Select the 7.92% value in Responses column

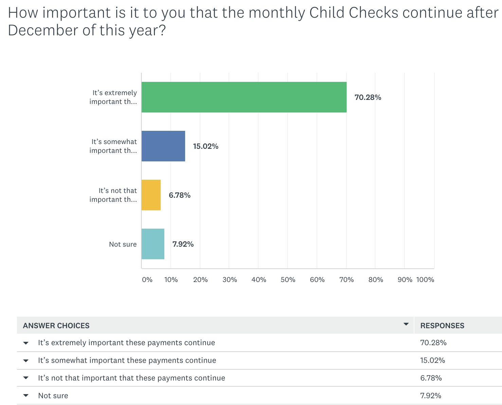point(431,395)
